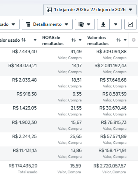The height and width of the screenshot is (180, 138).
Task: Sort by ROAS de resultados arrows
Action: click(x=74, y=40)
